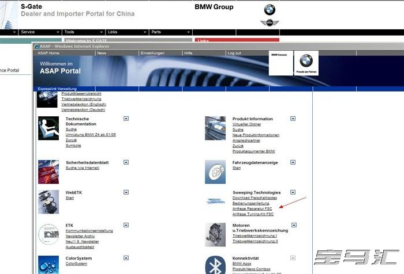Viewport: 404px width, 274px height.
Task: Open Virtueller Ordner link
Action: coord(246,124)
